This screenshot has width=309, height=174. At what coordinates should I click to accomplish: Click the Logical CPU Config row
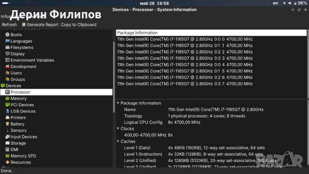click(x=211, y=122)
